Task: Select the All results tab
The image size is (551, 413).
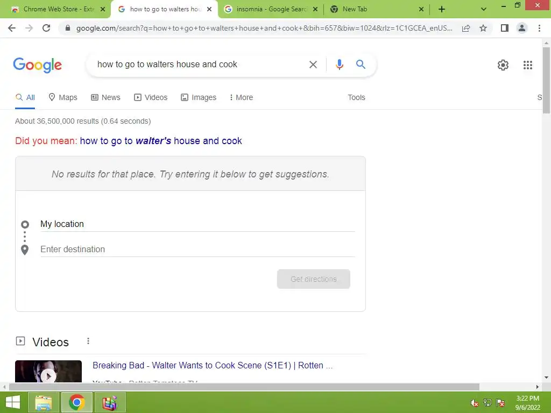Action: point(25,98)
